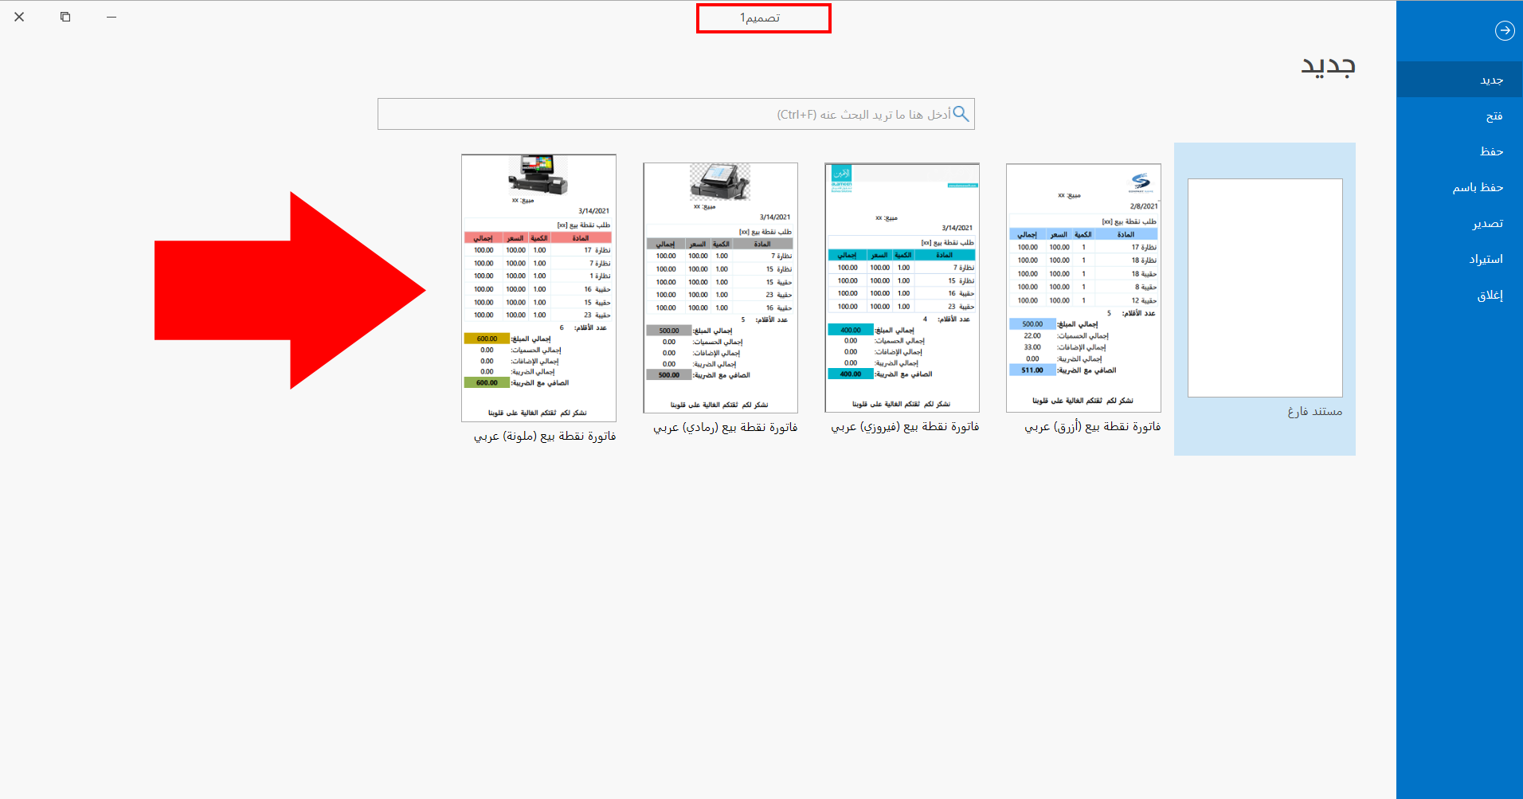Select the gray (رمادي) POS invoice template thumbnail
1523x799 pixels.
point(720,288)
